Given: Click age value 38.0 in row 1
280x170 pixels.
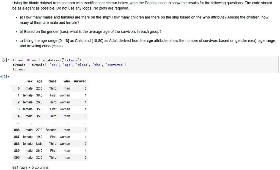Looking at the screenshot, I should (x=39, y=95).
